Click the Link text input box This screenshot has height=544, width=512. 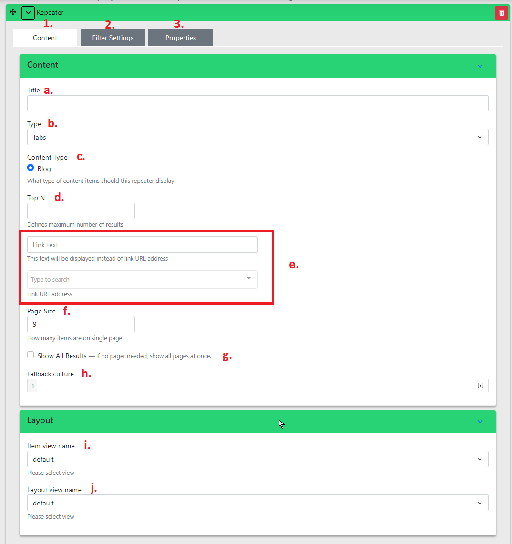(142, 245)
